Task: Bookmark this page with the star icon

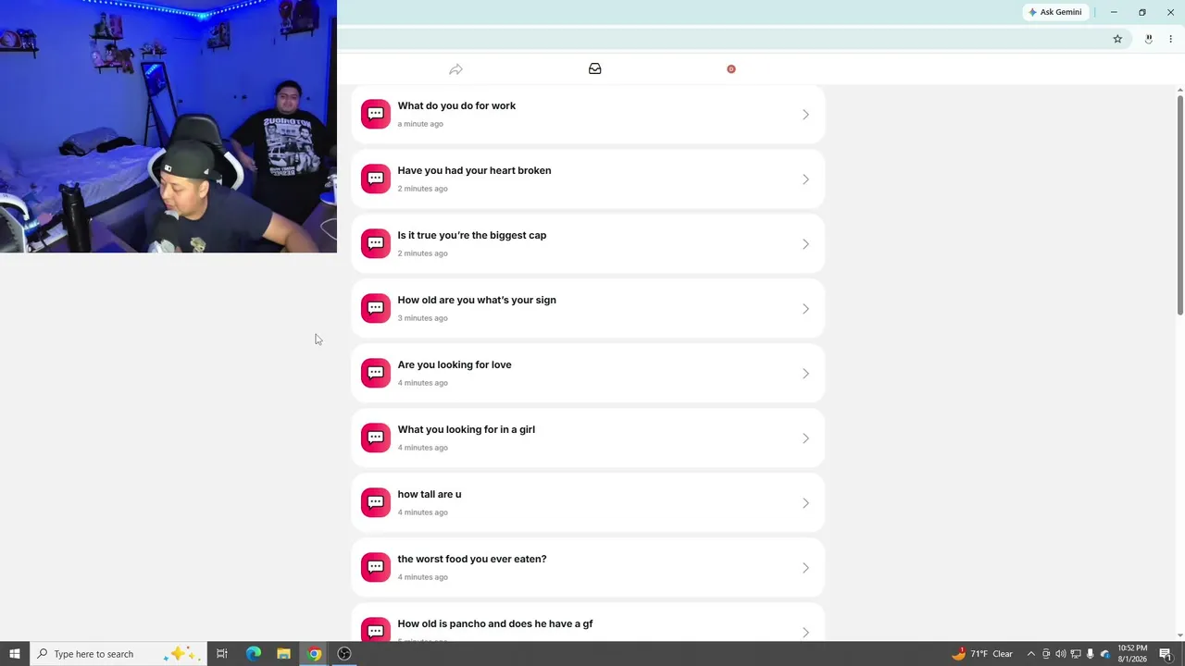Action: click(1117, 39)
